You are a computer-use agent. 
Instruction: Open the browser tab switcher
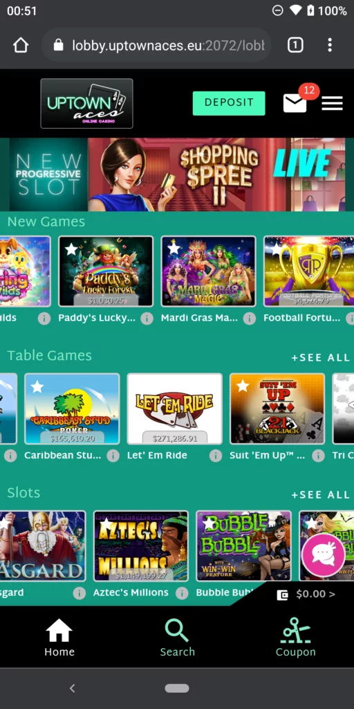click(295, 45)
